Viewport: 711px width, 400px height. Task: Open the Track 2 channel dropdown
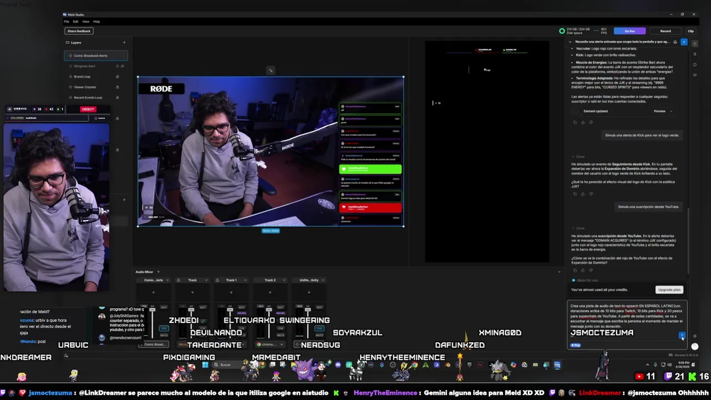284,280
